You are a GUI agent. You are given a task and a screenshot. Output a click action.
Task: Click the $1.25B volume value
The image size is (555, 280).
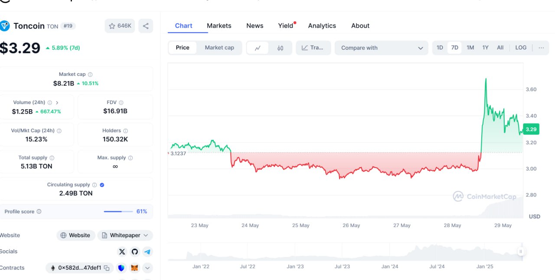pyautogui.click(x=22, y=111)
